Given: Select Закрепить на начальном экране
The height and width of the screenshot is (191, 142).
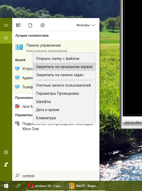Looking at the screenshot, I should [x=64, y=67].
